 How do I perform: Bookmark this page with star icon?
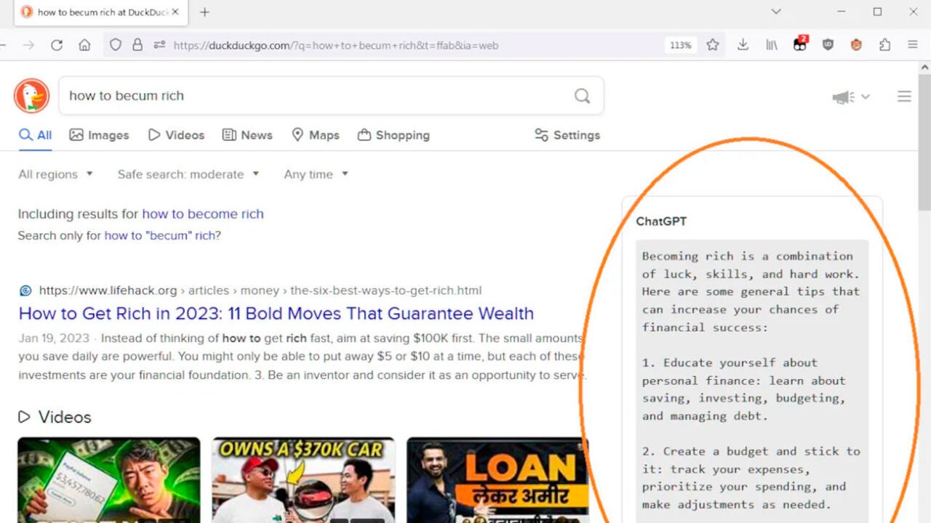713,45
